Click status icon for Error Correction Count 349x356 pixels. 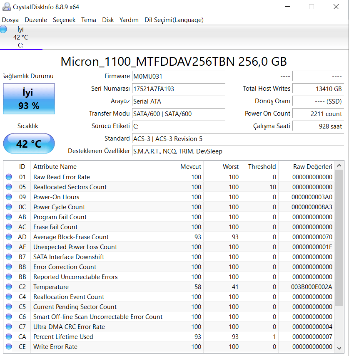point(9,267)
